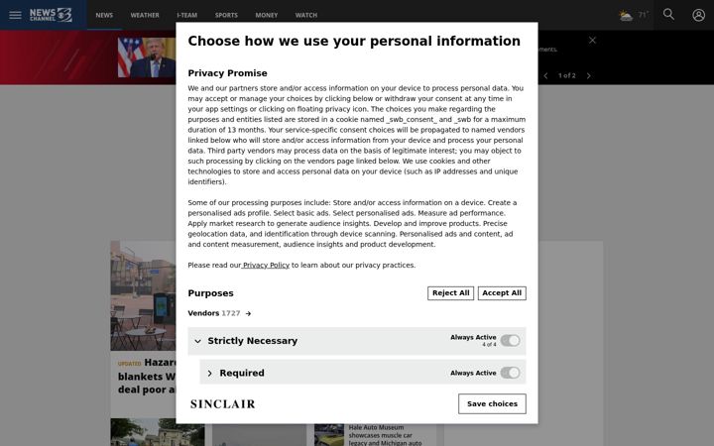Open the Sports menu item
This screenshot has height=446, width=714.
[226, 15]
